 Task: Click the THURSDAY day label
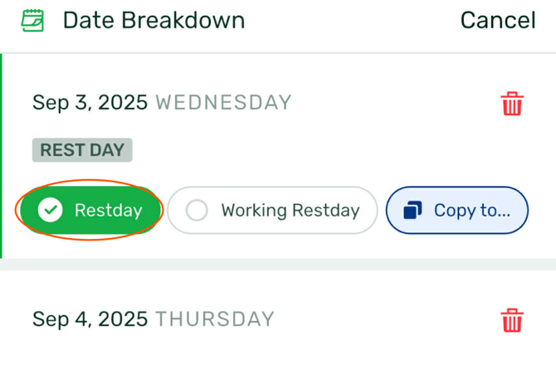(215, 319)
